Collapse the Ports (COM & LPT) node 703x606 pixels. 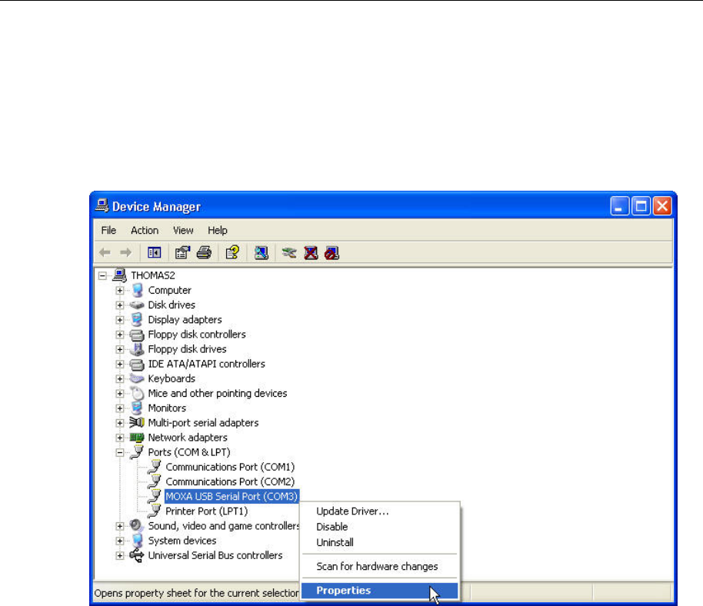coord(120,452)
